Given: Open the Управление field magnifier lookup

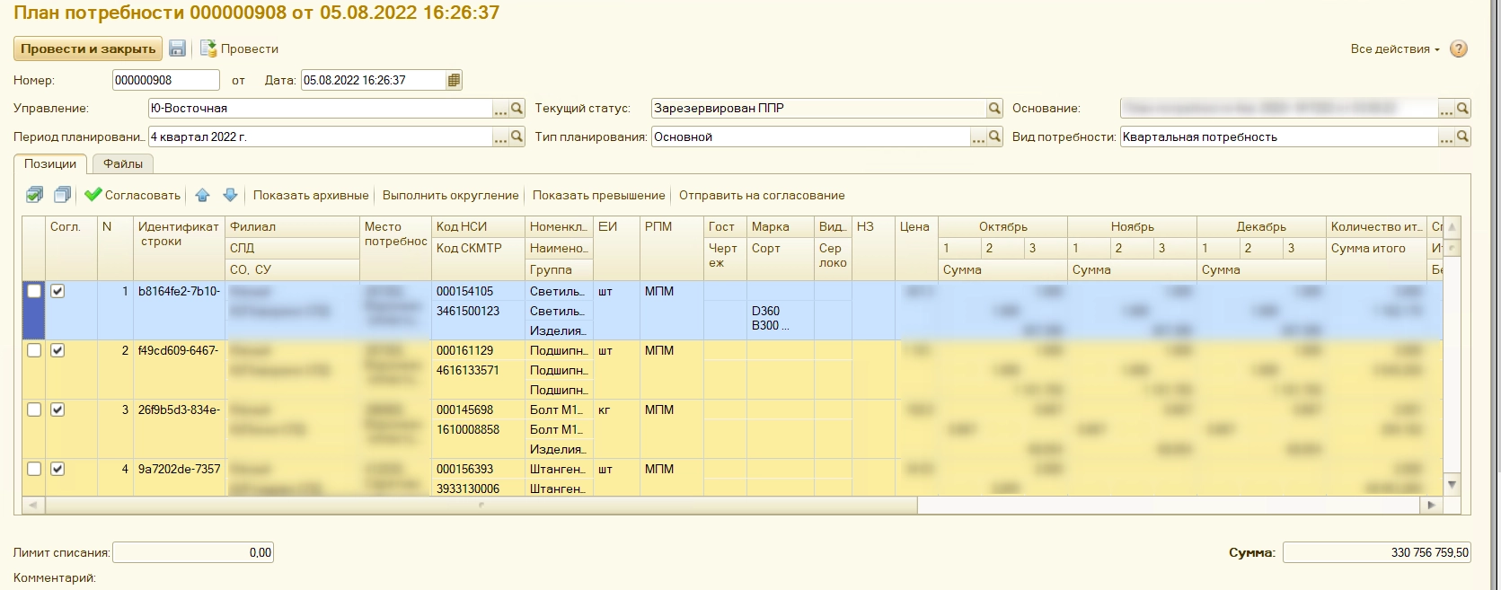Looking at the screenshot, I should click(x=517, y=109).
